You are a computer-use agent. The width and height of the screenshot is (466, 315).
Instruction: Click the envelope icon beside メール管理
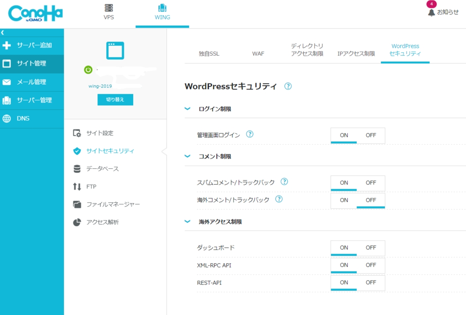6,82
